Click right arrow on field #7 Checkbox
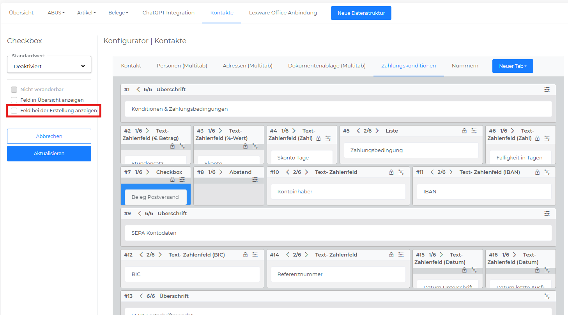 pos(147,172)
